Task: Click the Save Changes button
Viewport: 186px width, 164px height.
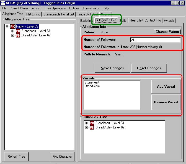Action: [x=112, y=68]
